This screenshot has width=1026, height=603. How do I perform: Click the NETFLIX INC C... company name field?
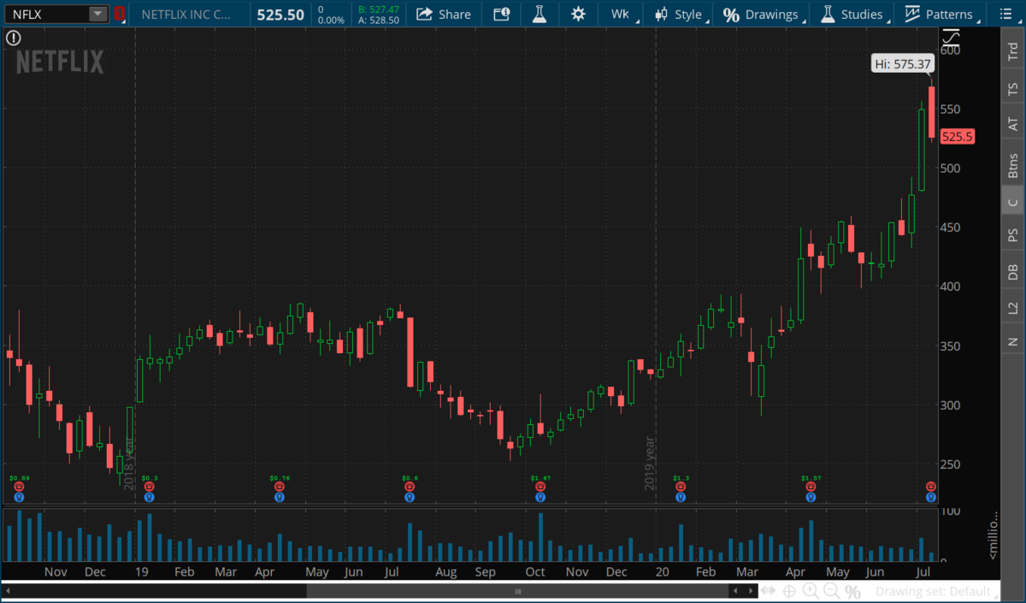[x=185, y=14]
